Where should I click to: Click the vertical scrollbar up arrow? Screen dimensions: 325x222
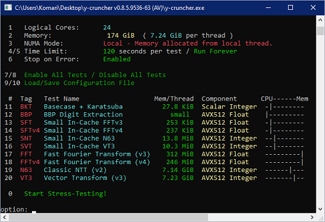pos(320,20)
